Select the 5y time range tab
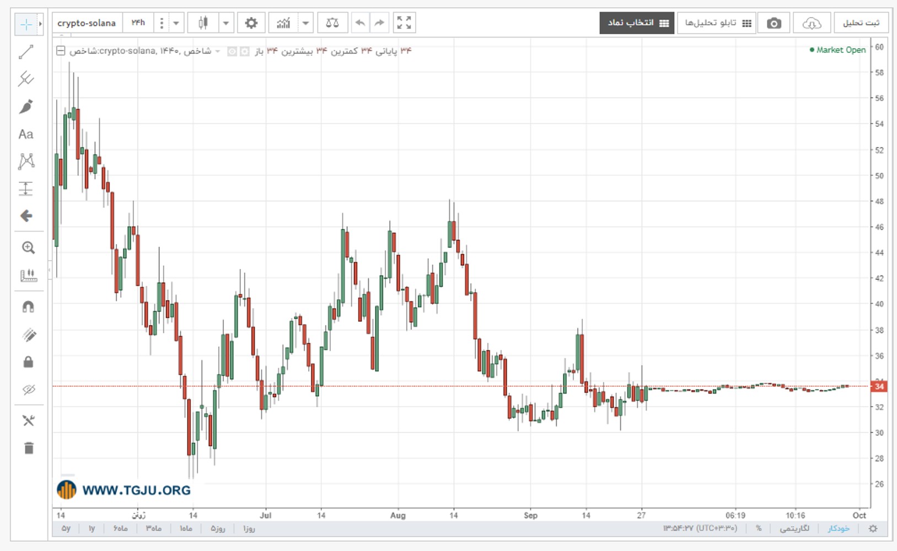 click(66, 528)
